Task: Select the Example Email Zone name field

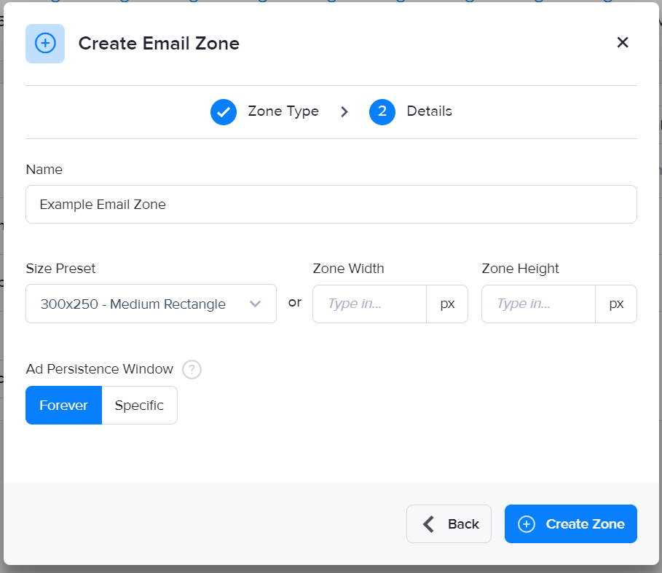Action: pyautogui.click(x=331, y=205)
